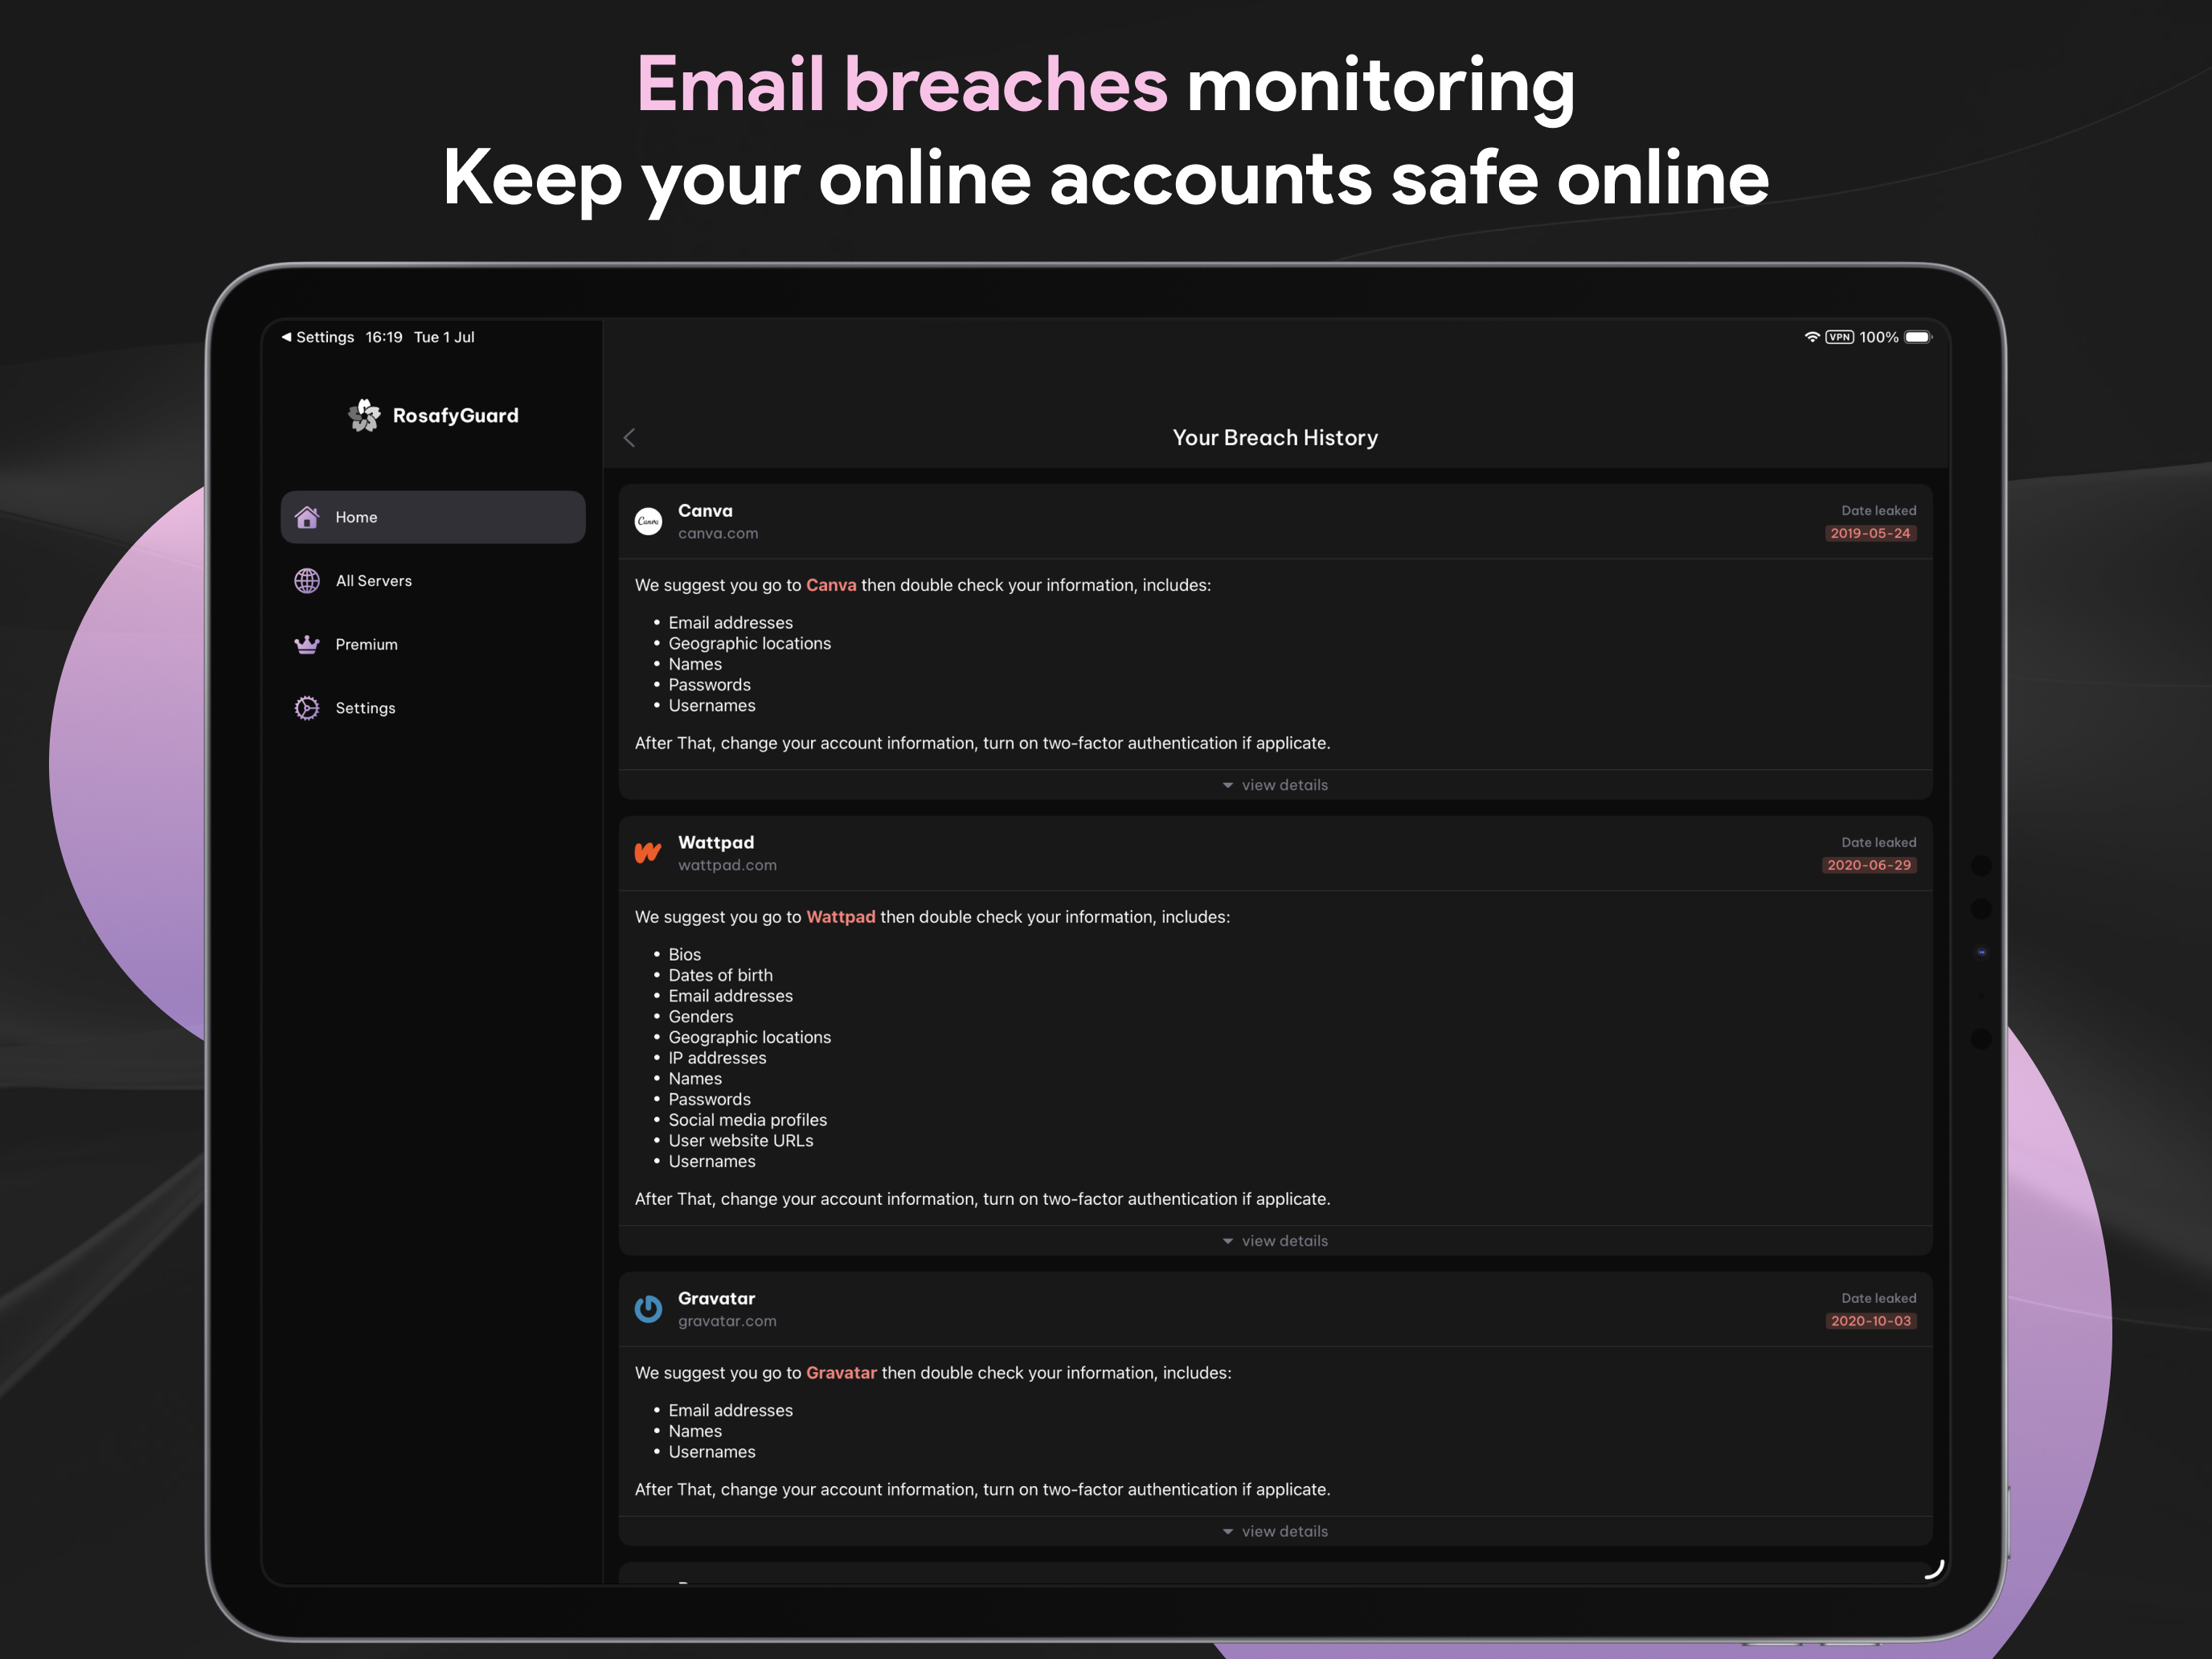Click the status bar date Tue 1 Jul
This screenshot has width=2212, height=1659.
pyautogui.click(x=444, y=337)
